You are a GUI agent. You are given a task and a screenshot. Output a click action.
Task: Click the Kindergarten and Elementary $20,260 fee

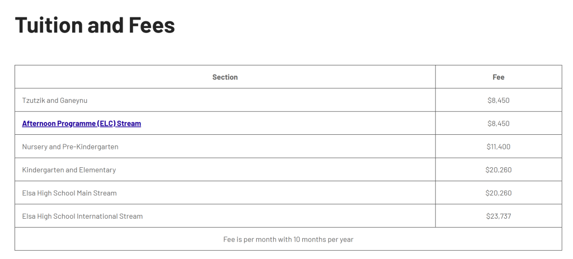point(498,170)
